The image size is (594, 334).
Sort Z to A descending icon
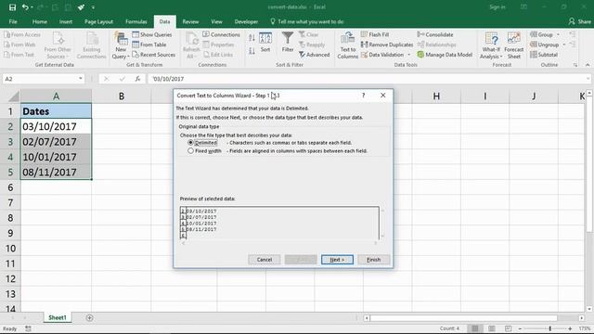[252, 51]
